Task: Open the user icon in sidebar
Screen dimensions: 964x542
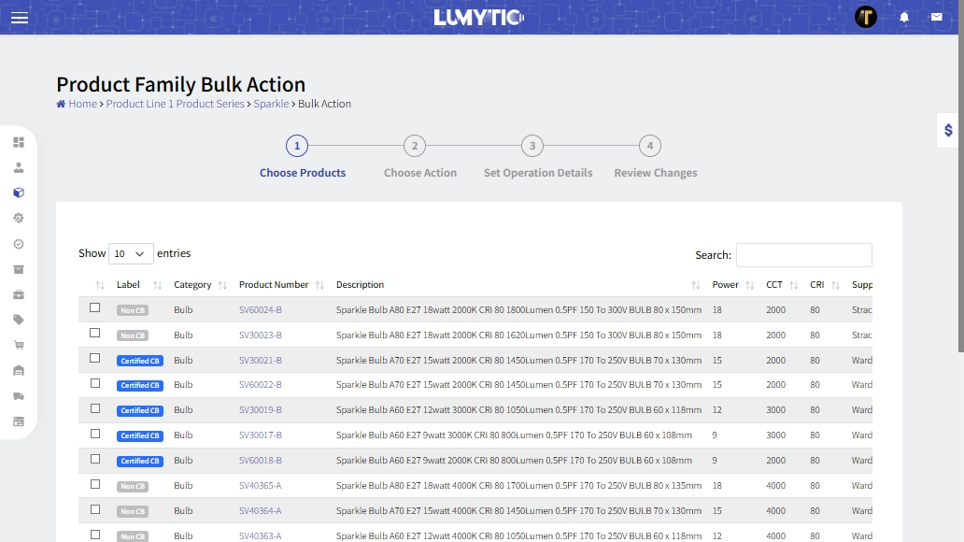Action: 19,167
